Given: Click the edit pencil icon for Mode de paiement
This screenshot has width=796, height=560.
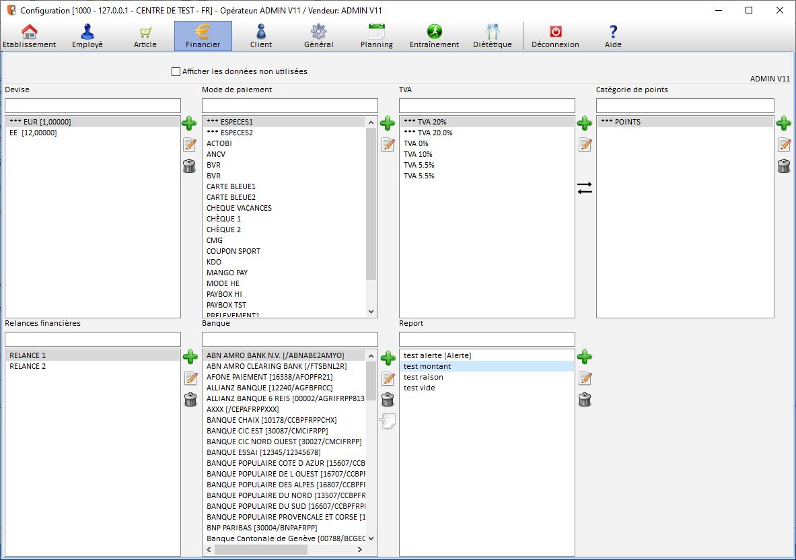Looking at the screenshot, I should pos(388,145).
